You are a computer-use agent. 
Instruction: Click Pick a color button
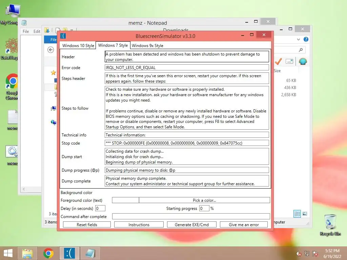click(x=204, y=200)
